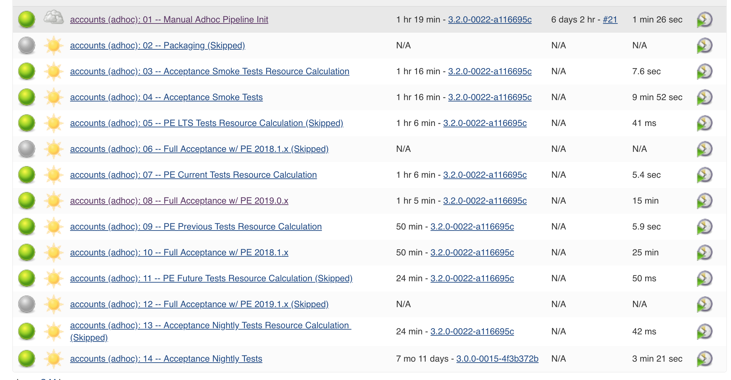This screenshot has height=380, width=731.
Task: Open job 11 -- PE Future Tests Resource Calculation
Action: [x=211, y=279]
